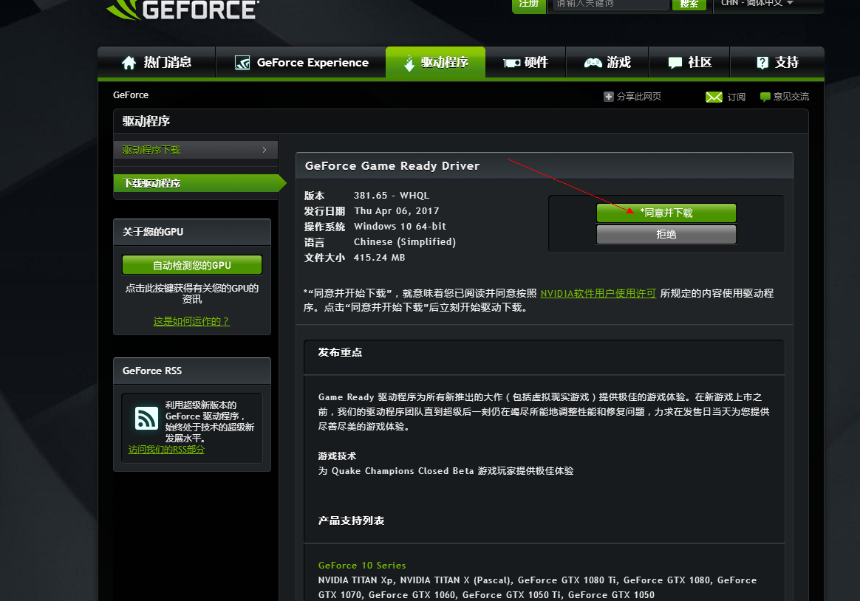
Task: Click the 订阅 subscribe link
Action: click(x=736, y=97)
